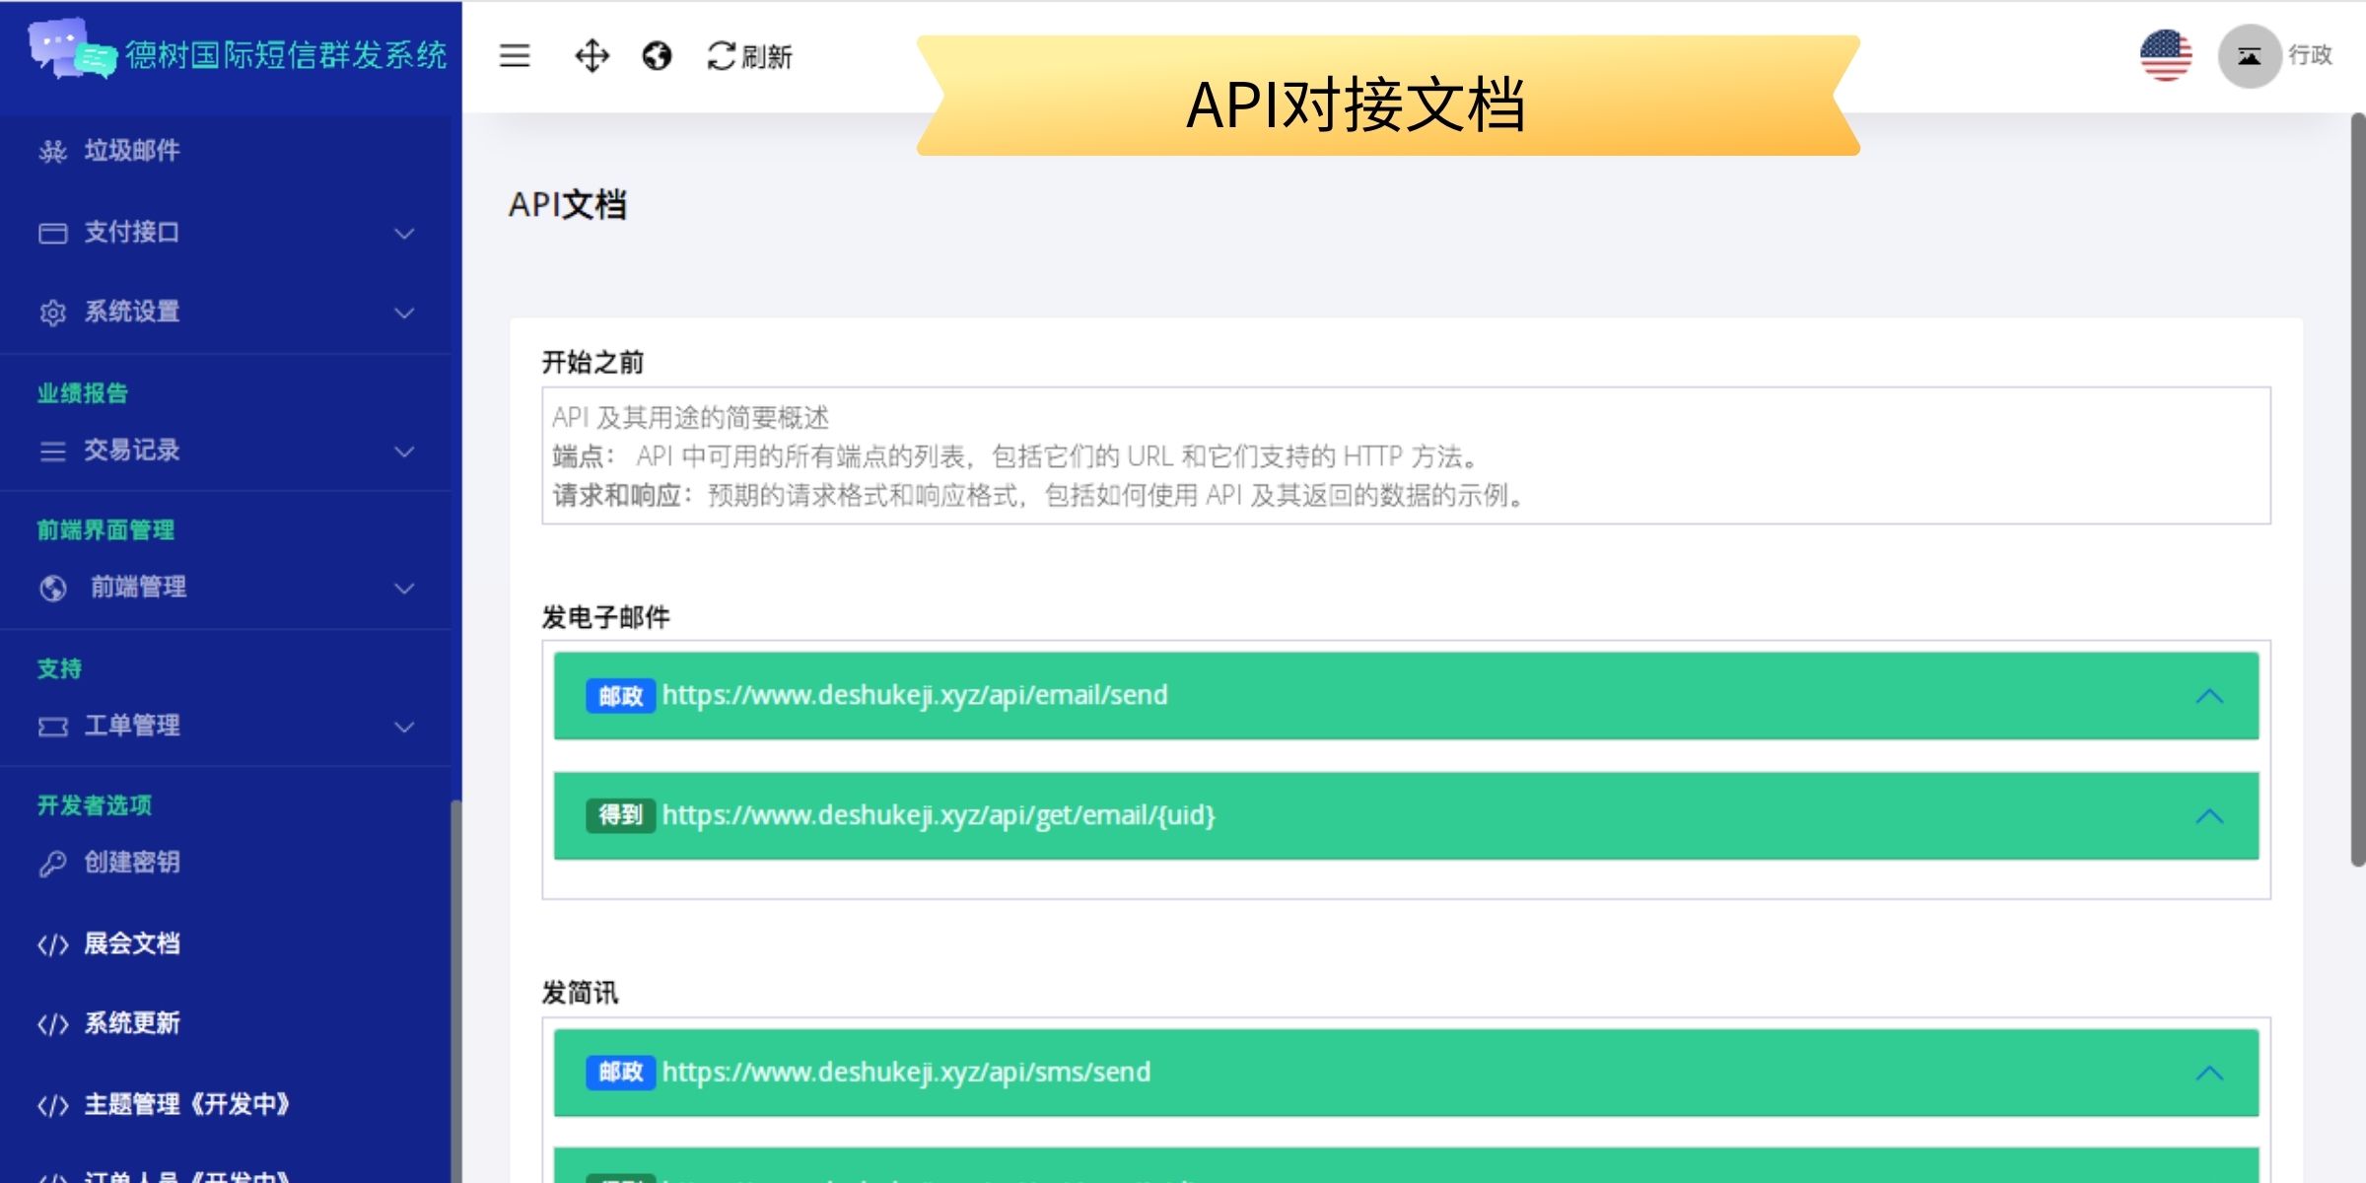Click the gray user avatar icon
The height and width of the screenshot is (1183, 2366).
coord(2249,56)
